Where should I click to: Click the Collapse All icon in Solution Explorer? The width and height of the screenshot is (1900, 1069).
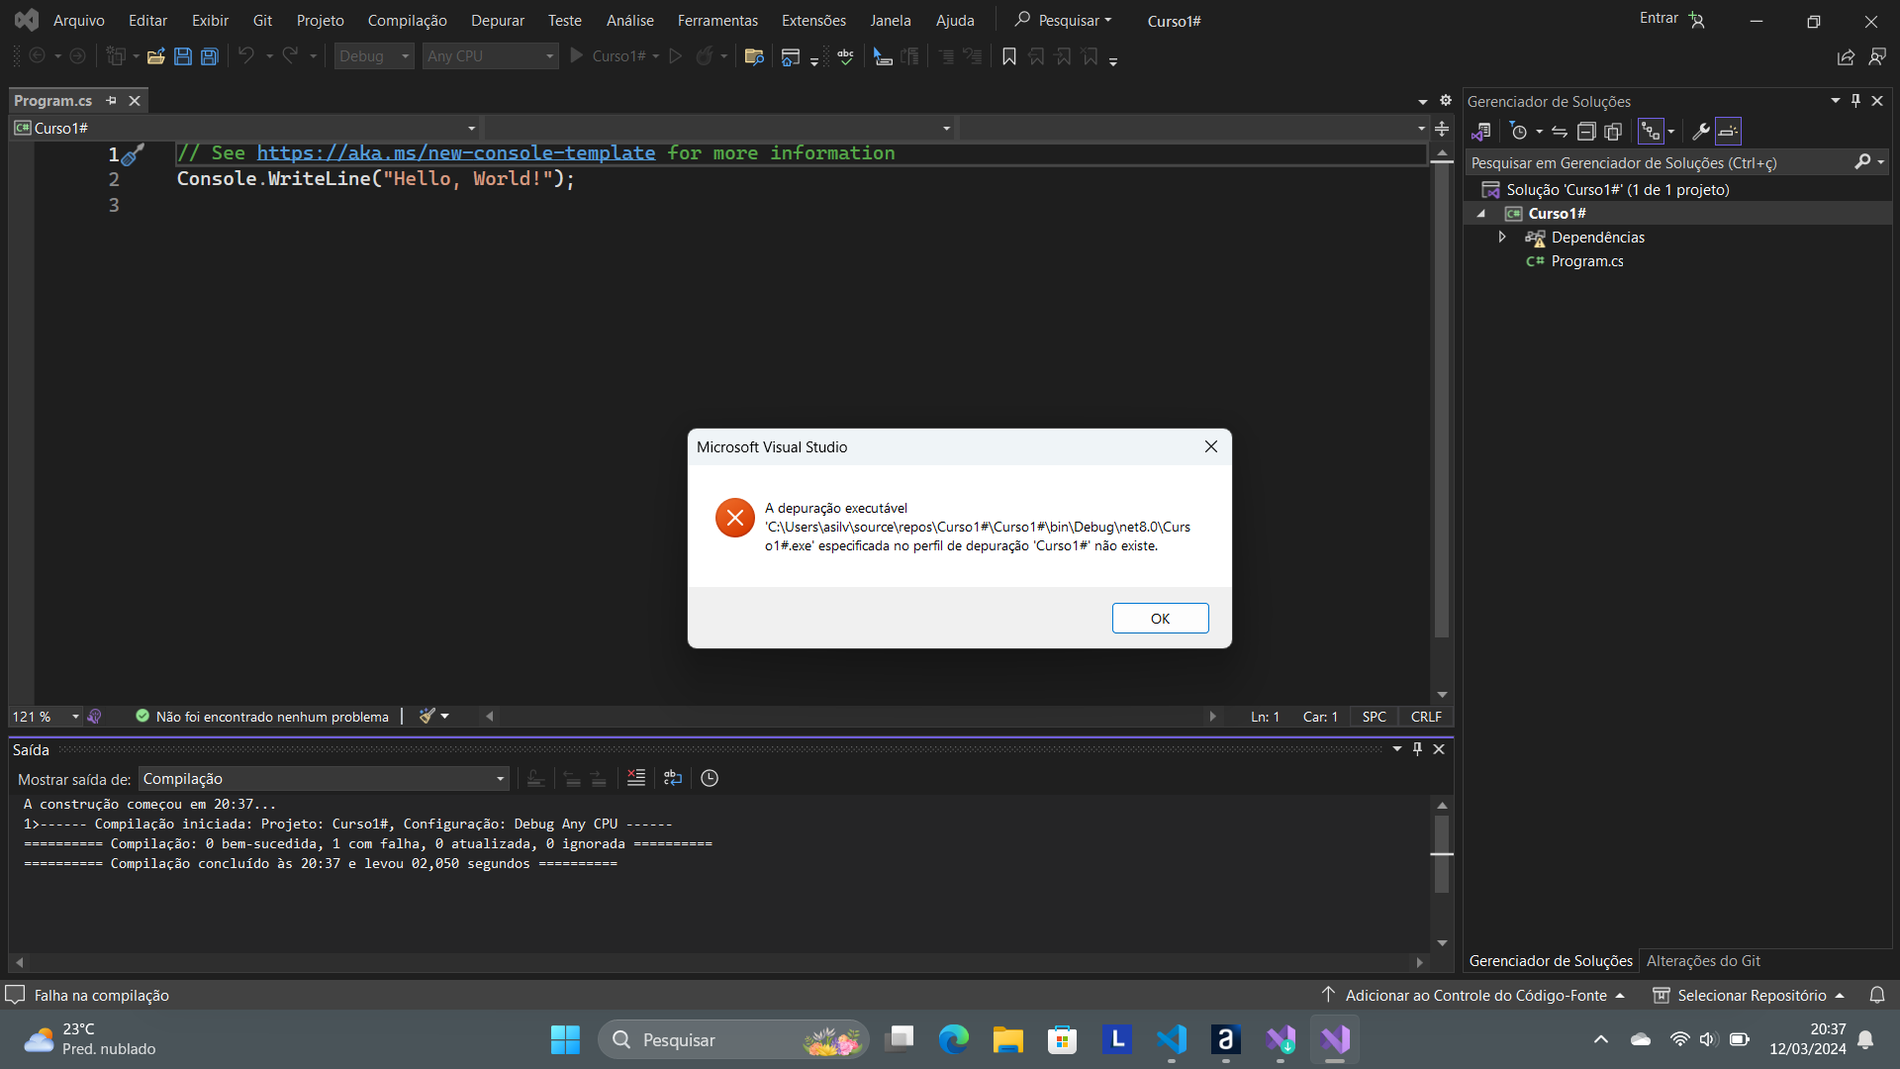point(1586,132)
